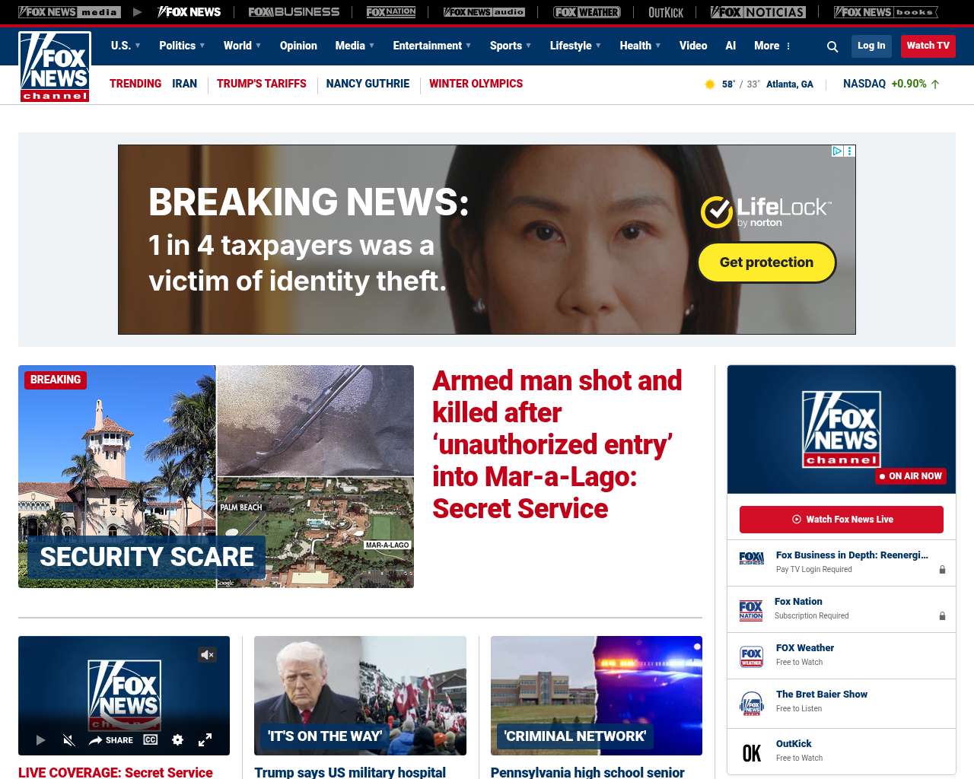974x779 pixels.
Task: Open the Mar-a-Lago armed man headline
Action: (556, 444)
